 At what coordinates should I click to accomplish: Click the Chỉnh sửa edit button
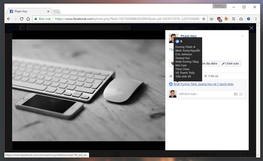pos(230,63)
